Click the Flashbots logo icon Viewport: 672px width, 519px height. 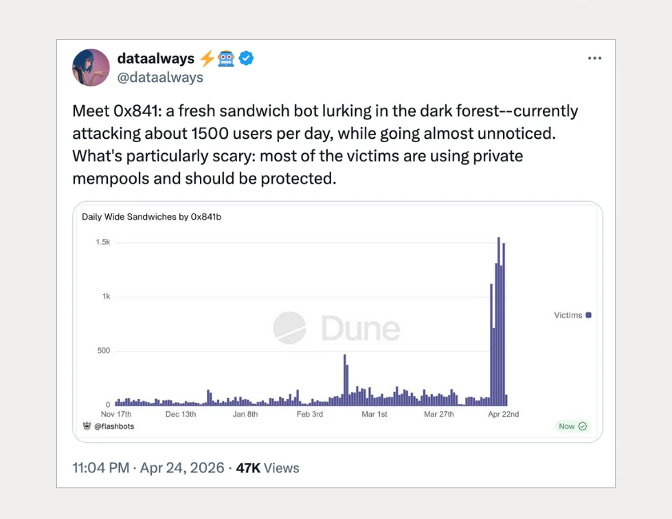click(x=87, y=426)
